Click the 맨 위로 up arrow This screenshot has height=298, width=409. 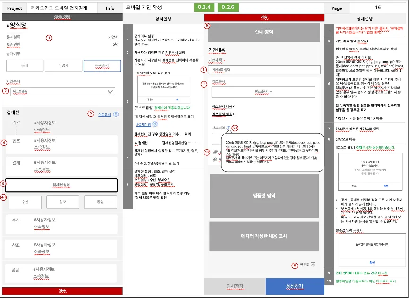[313, 265]
